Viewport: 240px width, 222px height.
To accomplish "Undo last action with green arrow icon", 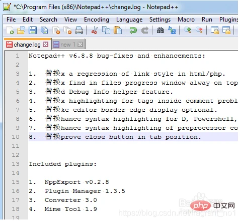I will 133,30.
